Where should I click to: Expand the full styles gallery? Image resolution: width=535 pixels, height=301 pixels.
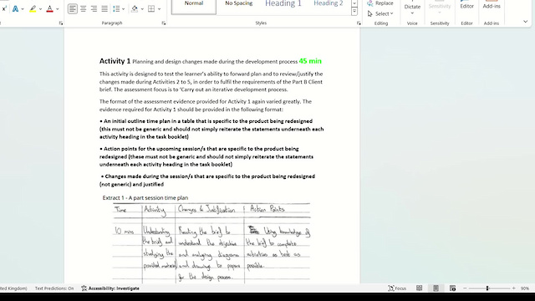[x=354, y=12]
